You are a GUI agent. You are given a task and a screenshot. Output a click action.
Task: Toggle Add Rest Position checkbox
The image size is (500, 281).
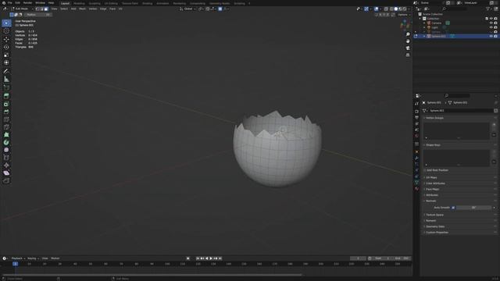424,170
